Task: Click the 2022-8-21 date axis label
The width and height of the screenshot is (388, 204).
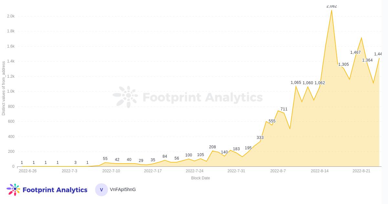Action: 361,171
